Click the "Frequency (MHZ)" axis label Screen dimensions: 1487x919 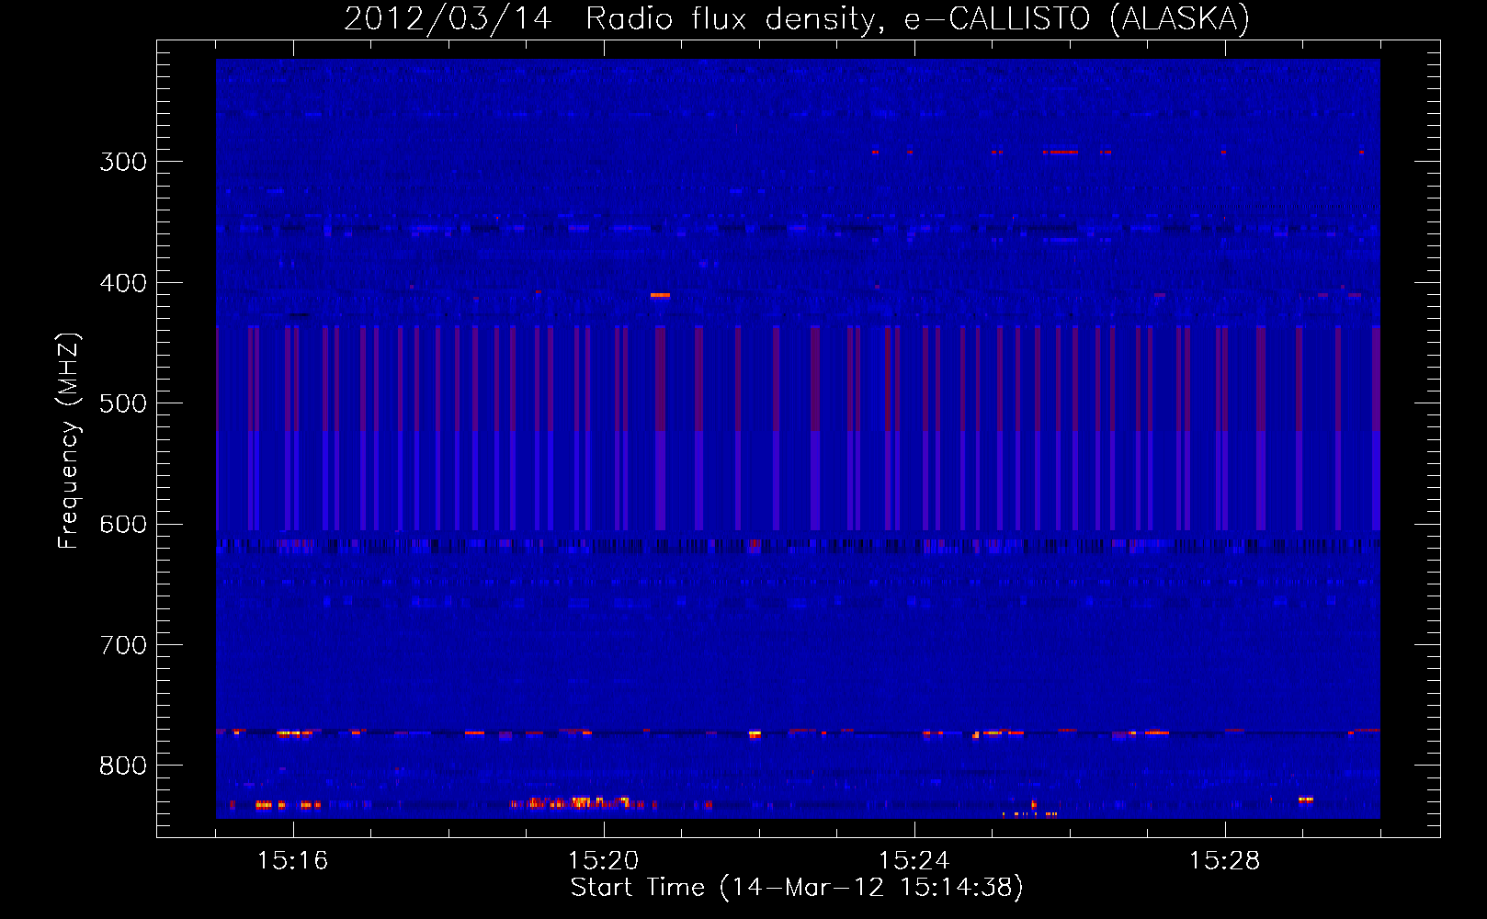(69, 441)
